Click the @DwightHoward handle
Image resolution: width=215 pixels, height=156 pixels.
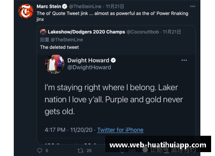[89, 67]
